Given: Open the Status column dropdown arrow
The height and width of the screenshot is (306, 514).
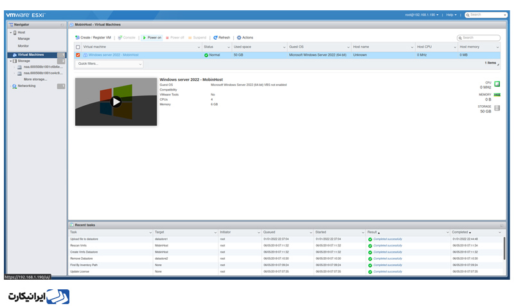Looking at the screenshot, I should coord(229,47).
